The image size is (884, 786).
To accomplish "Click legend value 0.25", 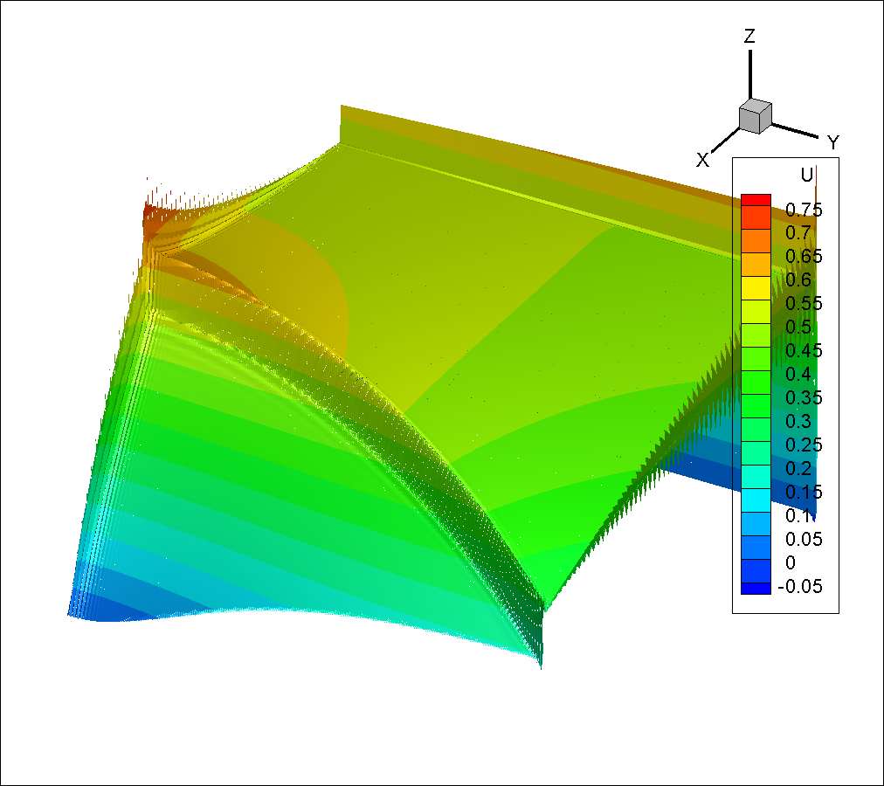I will click(804, 445).
